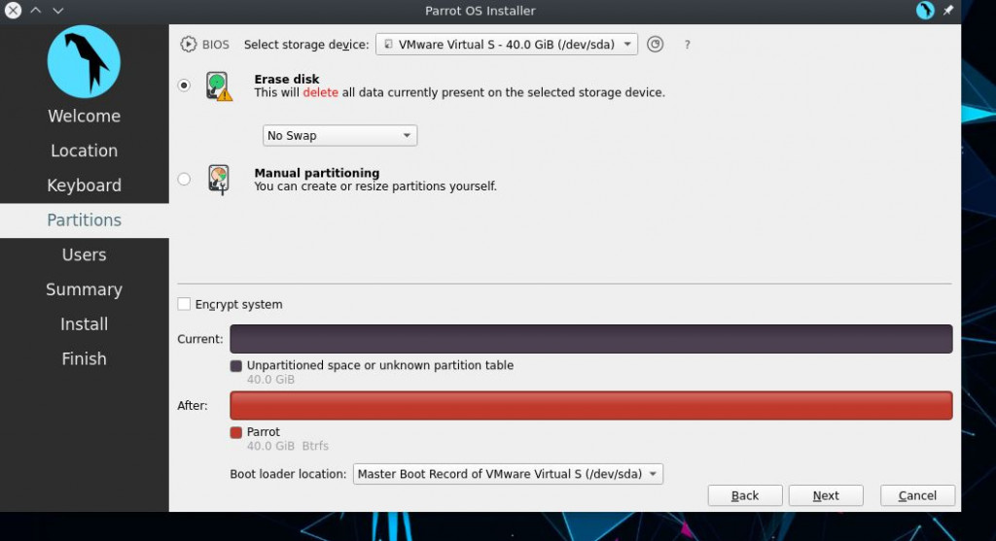Close the Parrot OS Installer window
The width and height of the screenshot is (996, 541).
pyautogui.click(x=13, y=10)
